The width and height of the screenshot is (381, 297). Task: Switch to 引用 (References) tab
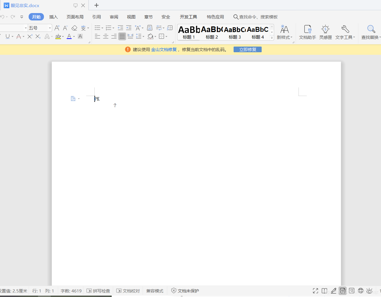(97, 17)
